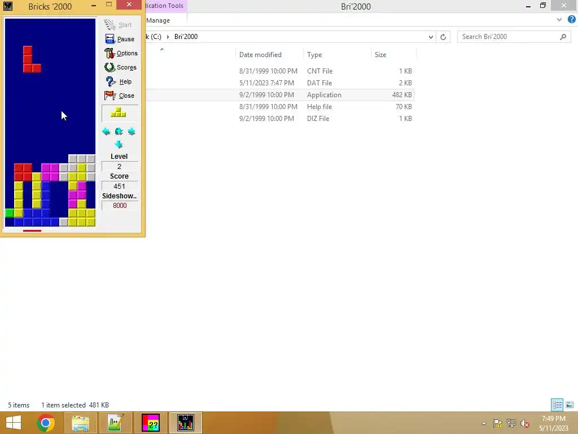Open the Scores list in Bricks '2000
Screen dimensions: 578x434
(120, 67)
